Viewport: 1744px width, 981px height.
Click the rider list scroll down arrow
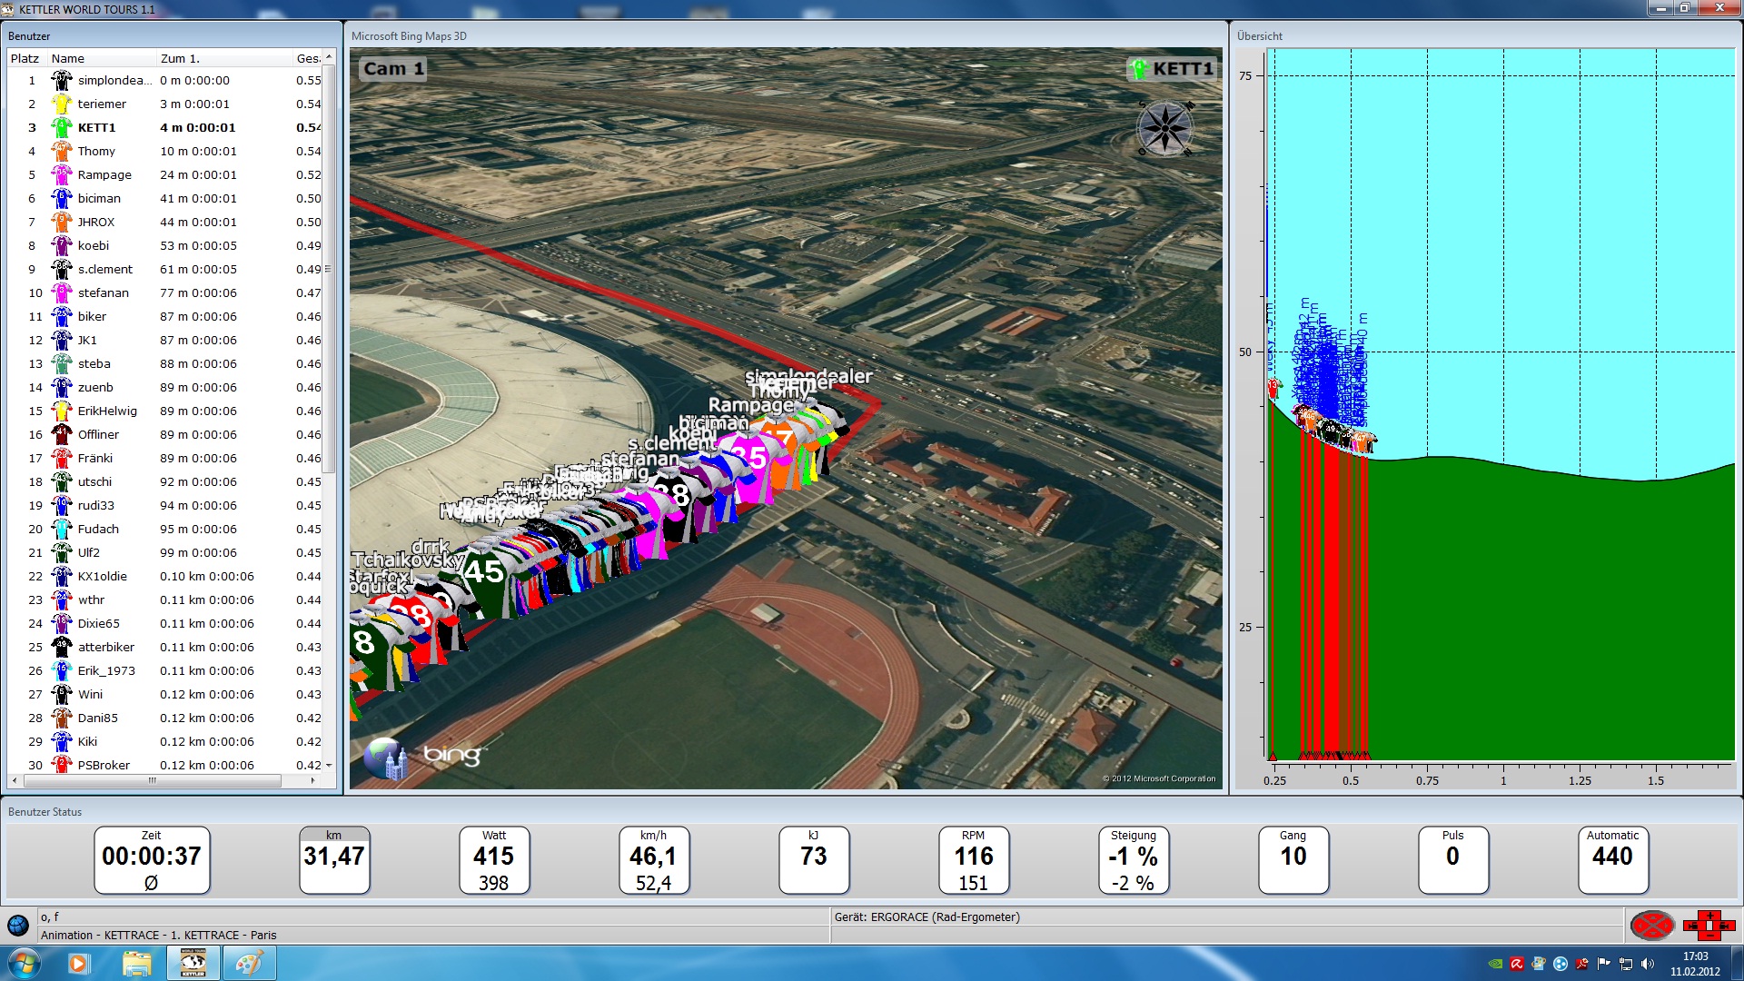(329, 766)
